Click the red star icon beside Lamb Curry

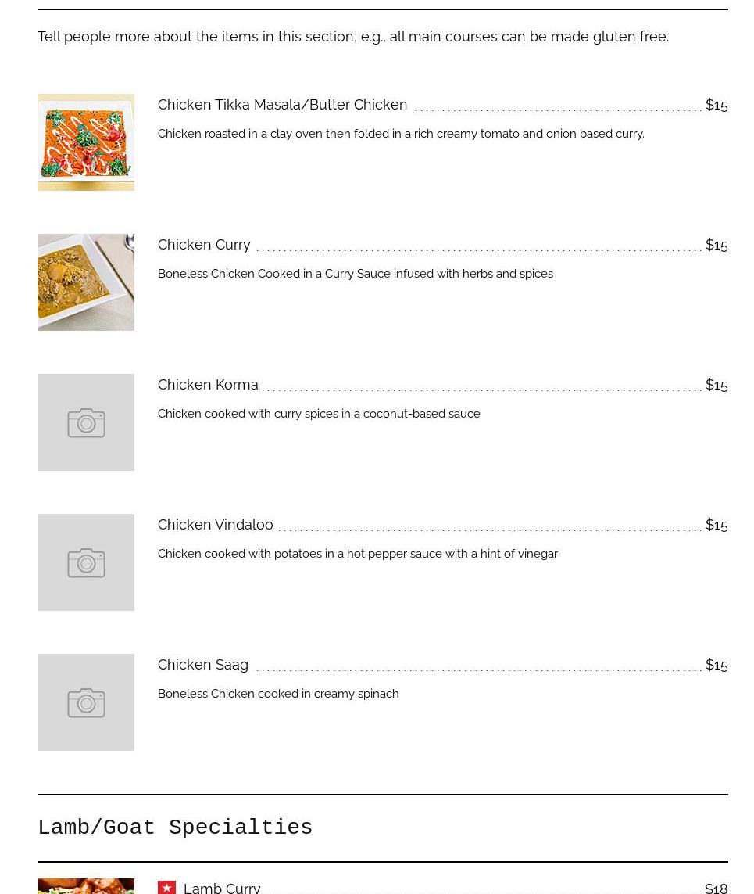coord(166,887)
